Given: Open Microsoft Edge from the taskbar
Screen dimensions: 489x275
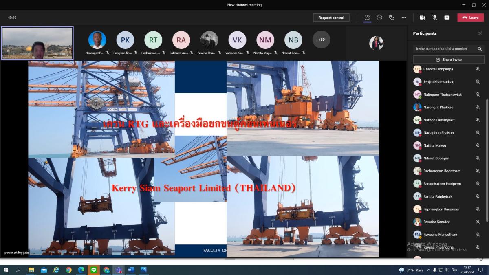Looking at the screenshot, I should coord(81,270).
